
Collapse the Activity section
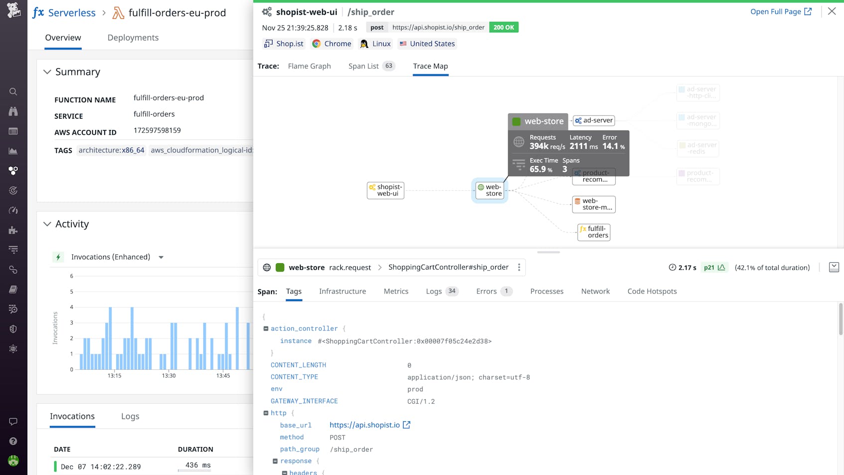[x=47, y=224]
